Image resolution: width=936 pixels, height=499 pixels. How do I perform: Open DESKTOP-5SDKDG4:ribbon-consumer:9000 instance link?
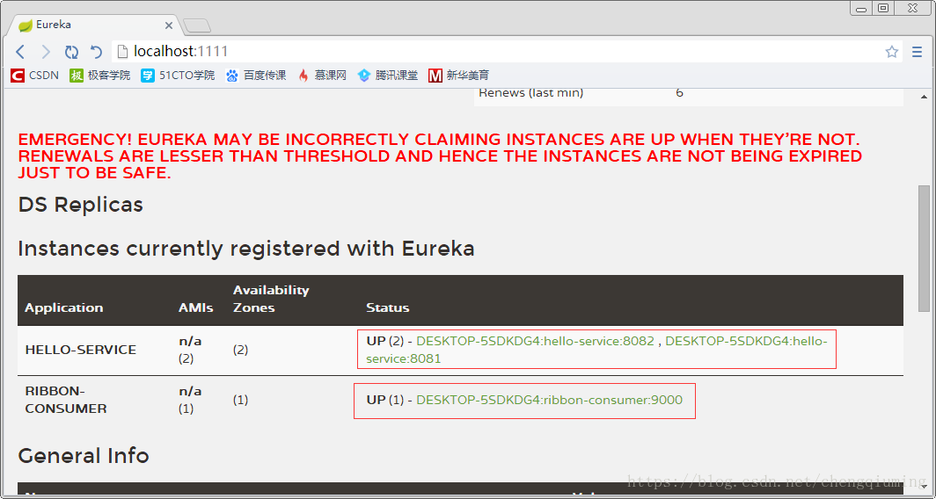pos(549,400)
